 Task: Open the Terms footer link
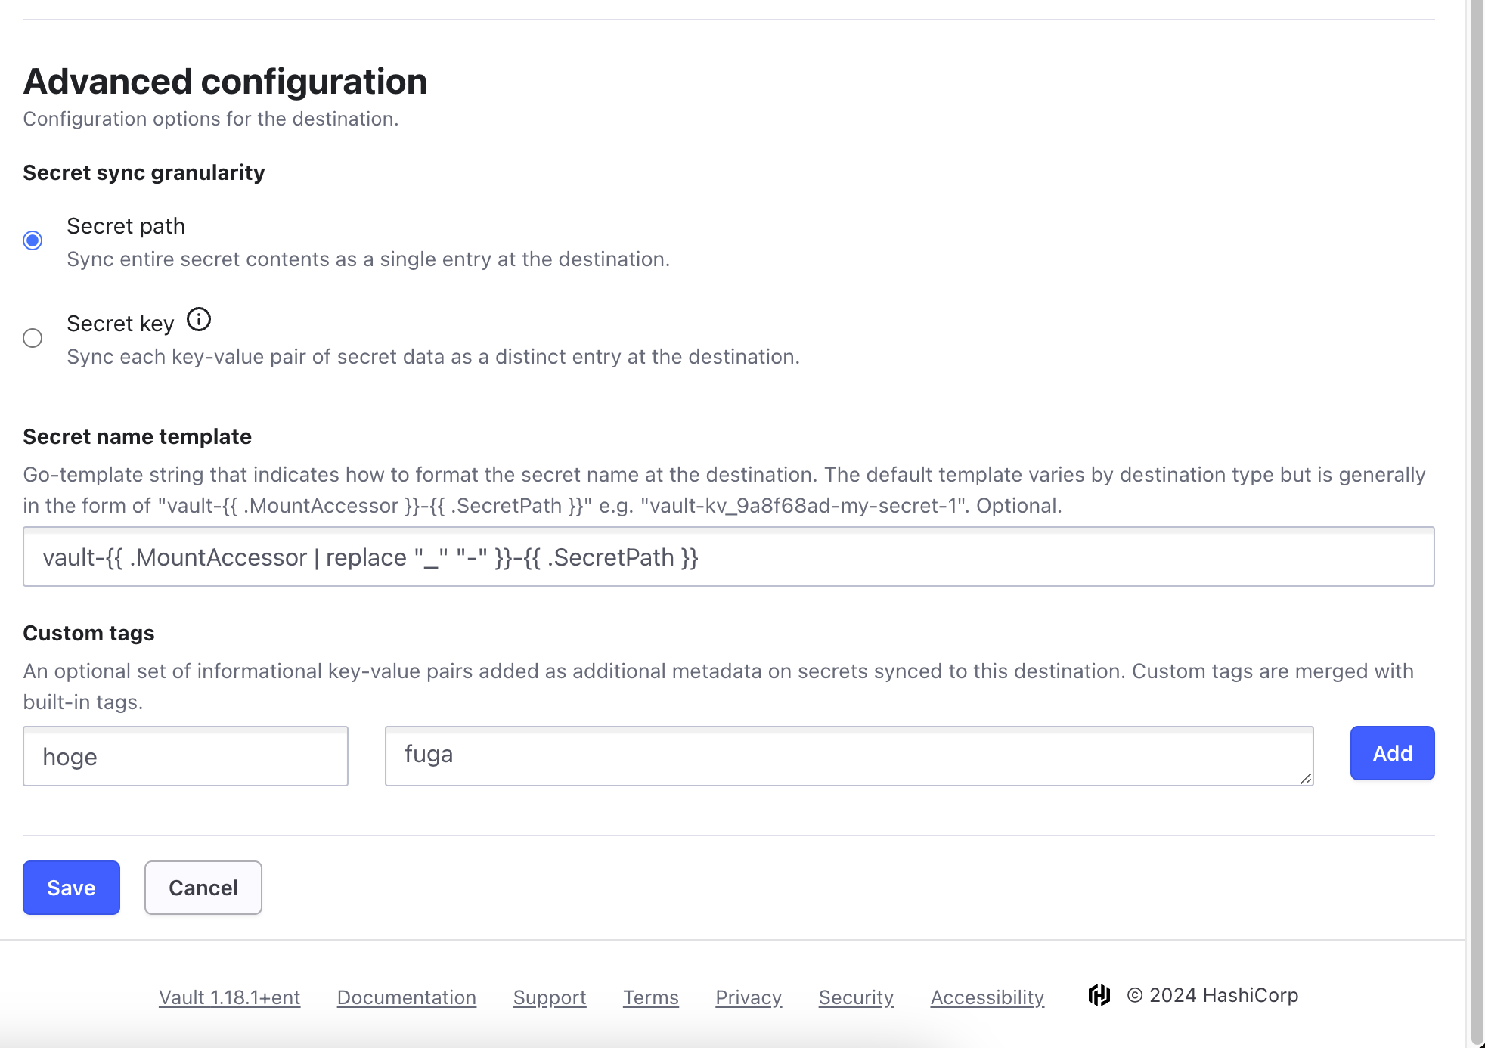pos(650,997)
